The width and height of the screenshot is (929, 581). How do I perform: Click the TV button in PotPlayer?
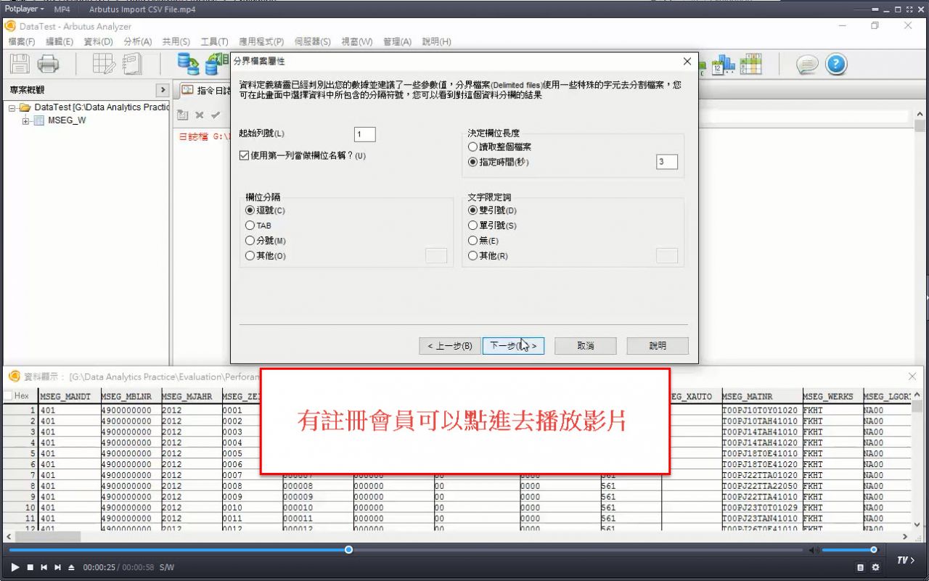[906, 560]
